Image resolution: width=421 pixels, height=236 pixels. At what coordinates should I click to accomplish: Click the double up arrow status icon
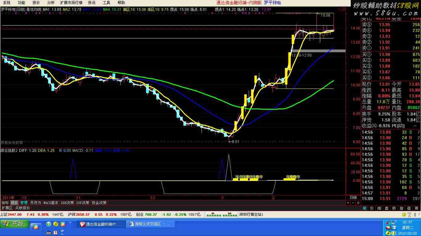[415, 214]
